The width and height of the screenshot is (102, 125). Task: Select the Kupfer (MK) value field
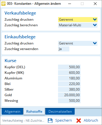(69, 73)
